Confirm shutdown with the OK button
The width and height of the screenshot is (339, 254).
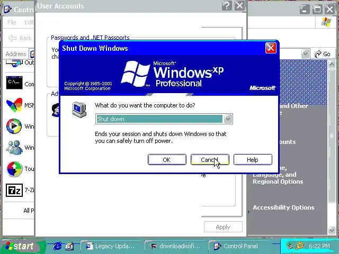[x=167, y=160]
